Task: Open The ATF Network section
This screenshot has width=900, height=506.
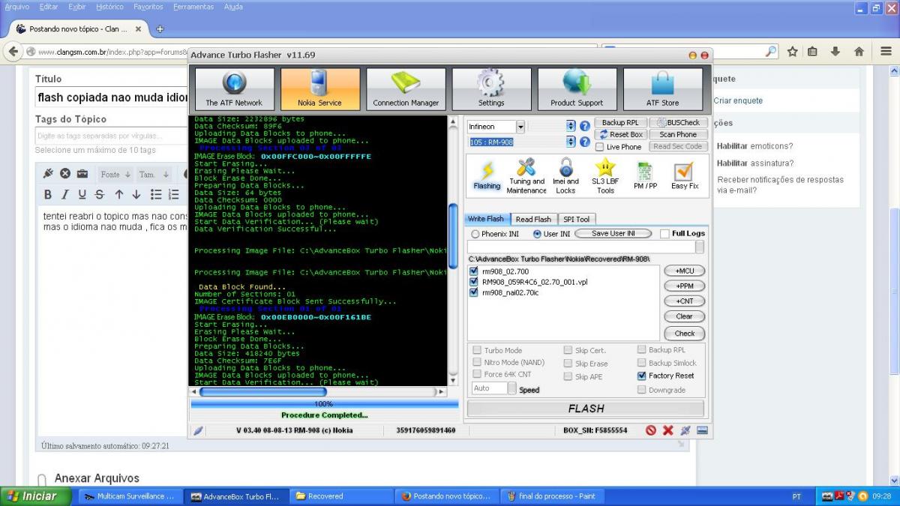Action: click(x=234, y=89)
